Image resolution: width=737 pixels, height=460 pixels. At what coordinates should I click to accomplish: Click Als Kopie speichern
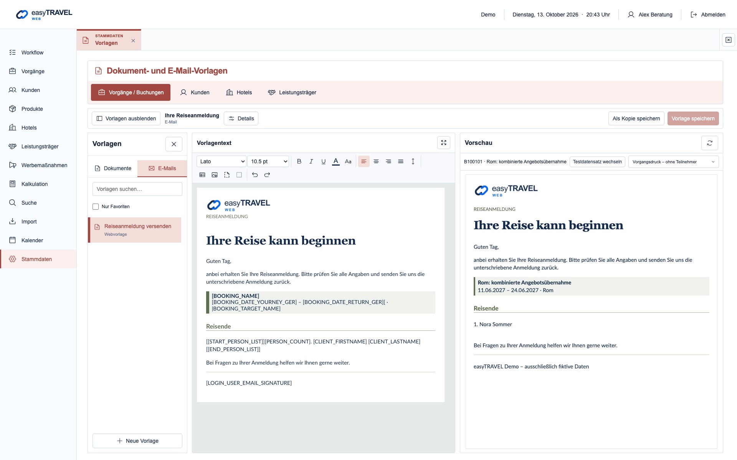(x=636, y=118)
